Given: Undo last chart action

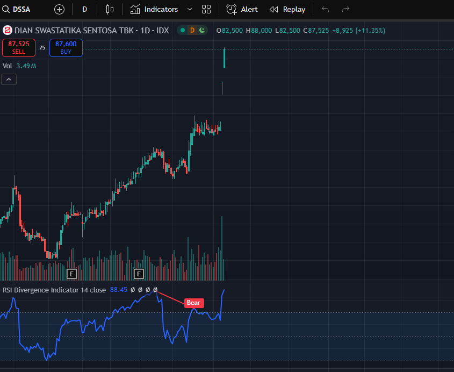Looking at the screenshot, I should 326,9.
